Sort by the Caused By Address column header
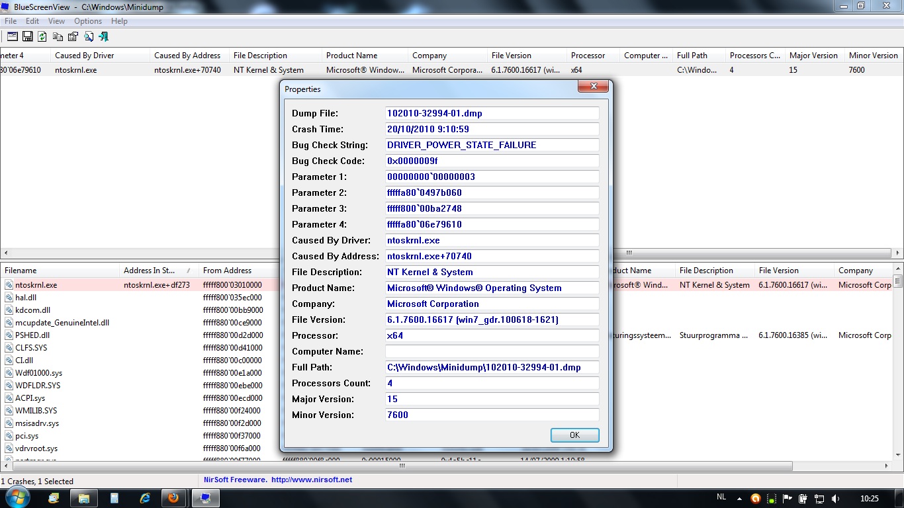Image resolution: width=904 pixels, height=508 pixels. pyautogui.click(x=189, y=56)
